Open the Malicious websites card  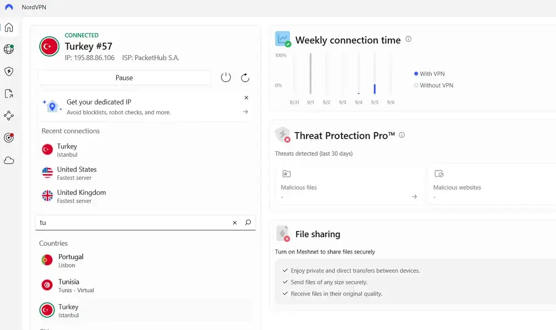(492, 185)
